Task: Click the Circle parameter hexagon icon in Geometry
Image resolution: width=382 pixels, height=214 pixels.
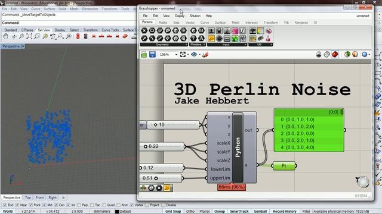Action: 152,30
